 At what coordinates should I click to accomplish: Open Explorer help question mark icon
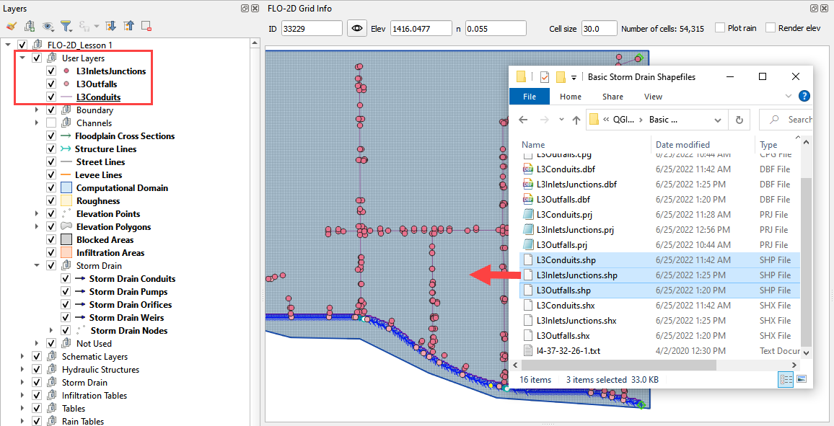tap(804, 96)
